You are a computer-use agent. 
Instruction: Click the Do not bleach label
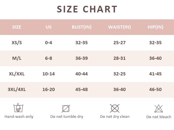tap(159, 117)
